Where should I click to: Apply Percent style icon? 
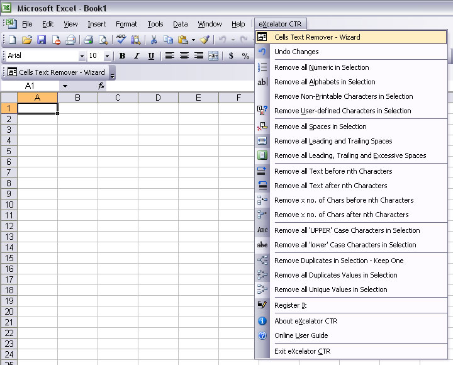pos(245,56)
